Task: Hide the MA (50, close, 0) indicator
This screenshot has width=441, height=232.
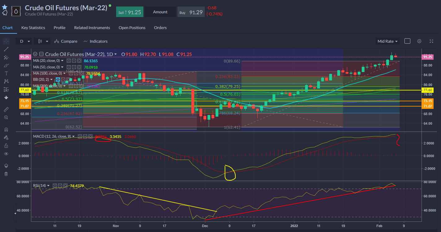Action: click(x=69, y=67)
